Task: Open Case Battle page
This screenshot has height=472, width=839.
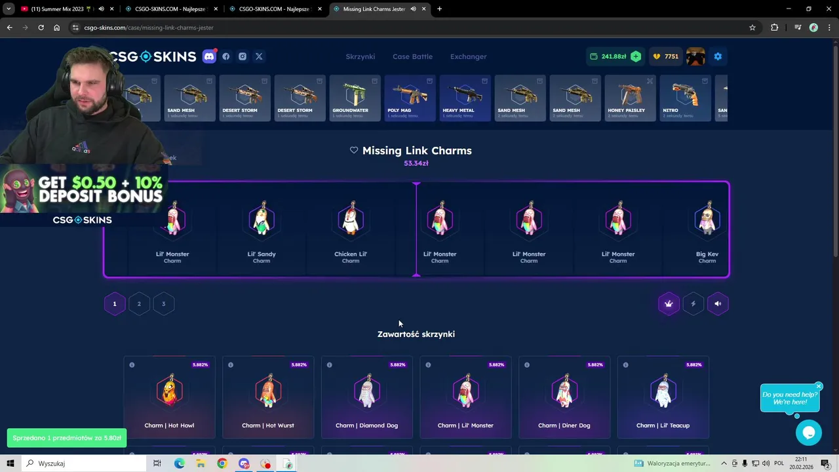Action: (412, 56)
